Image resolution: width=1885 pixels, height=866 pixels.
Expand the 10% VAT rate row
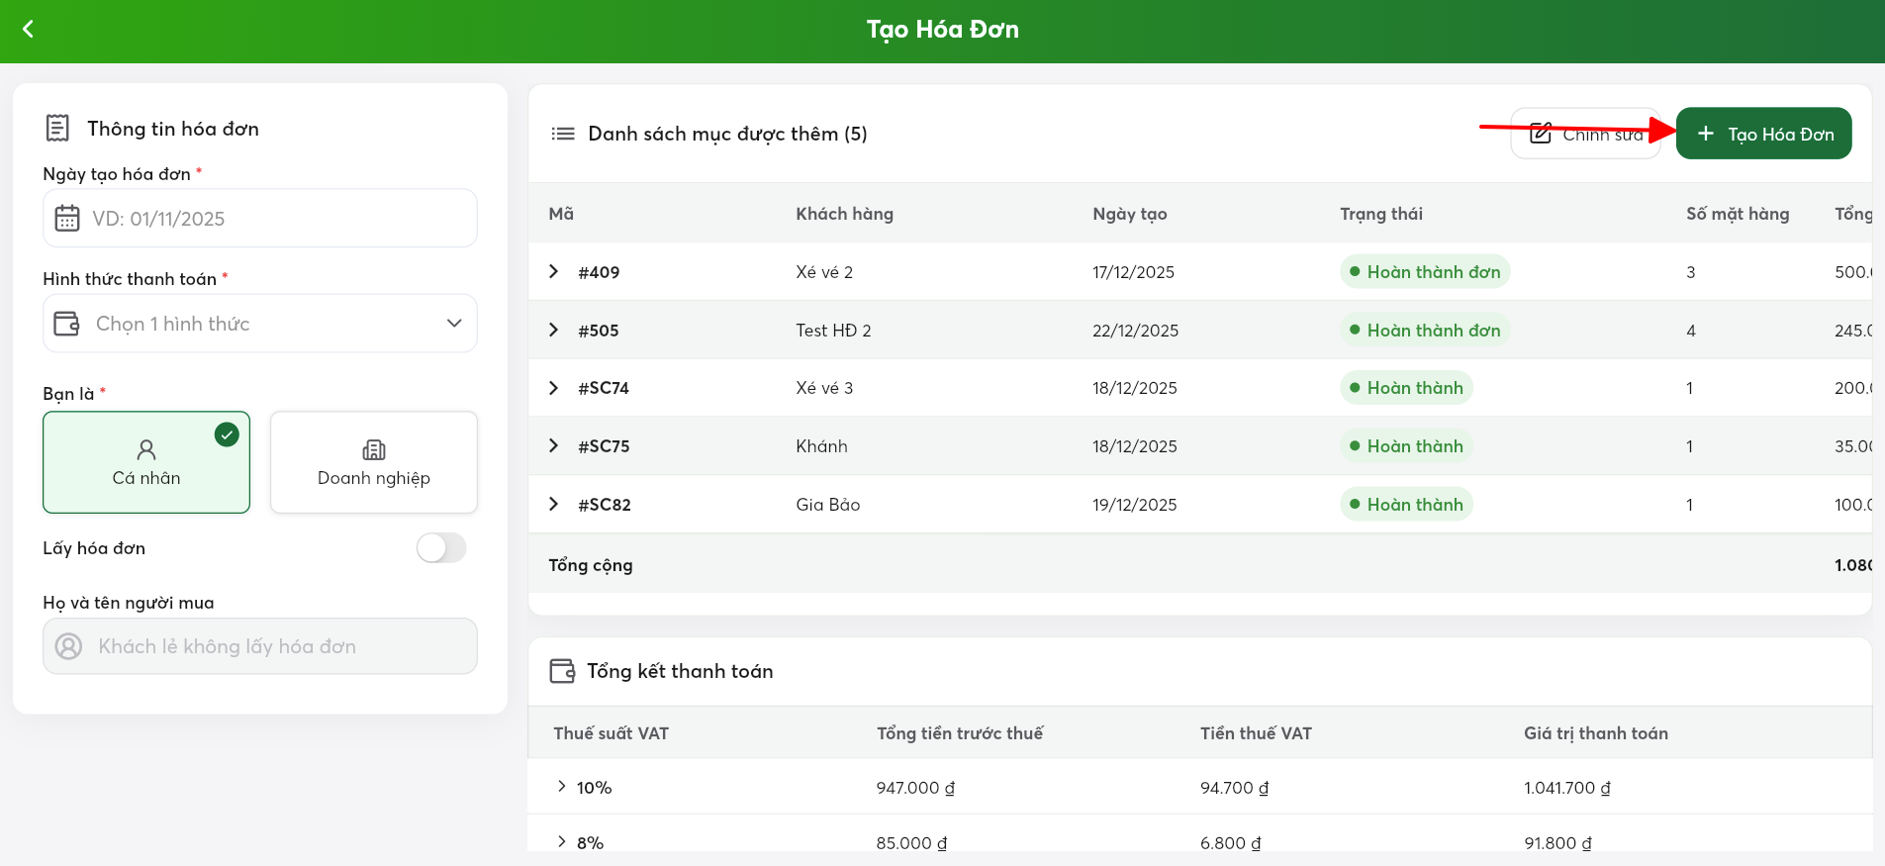click(x=562, y=787)
